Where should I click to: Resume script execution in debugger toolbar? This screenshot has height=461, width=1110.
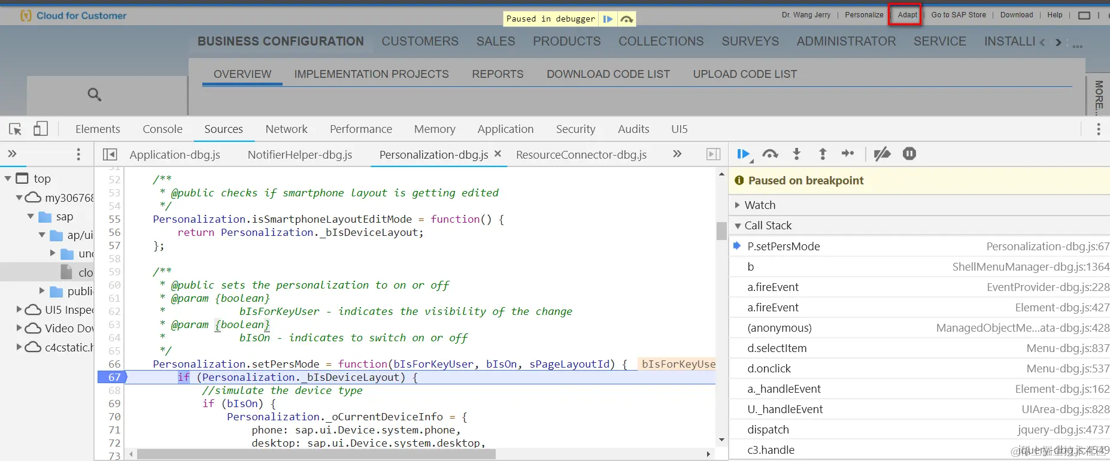744,154
